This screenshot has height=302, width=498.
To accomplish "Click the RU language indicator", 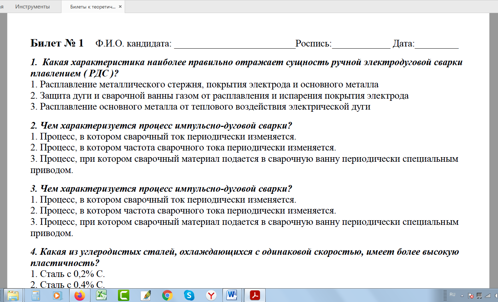I will pyautogui.click(x=452, y=295).
